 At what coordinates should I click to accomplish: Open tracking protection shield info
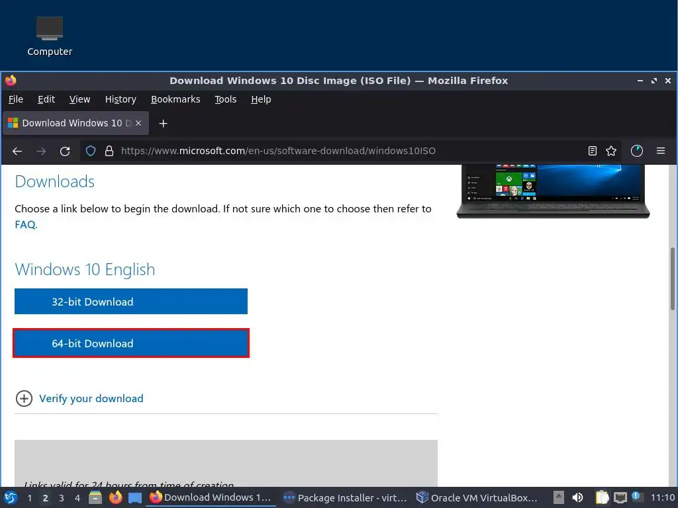tap(90, 151)
